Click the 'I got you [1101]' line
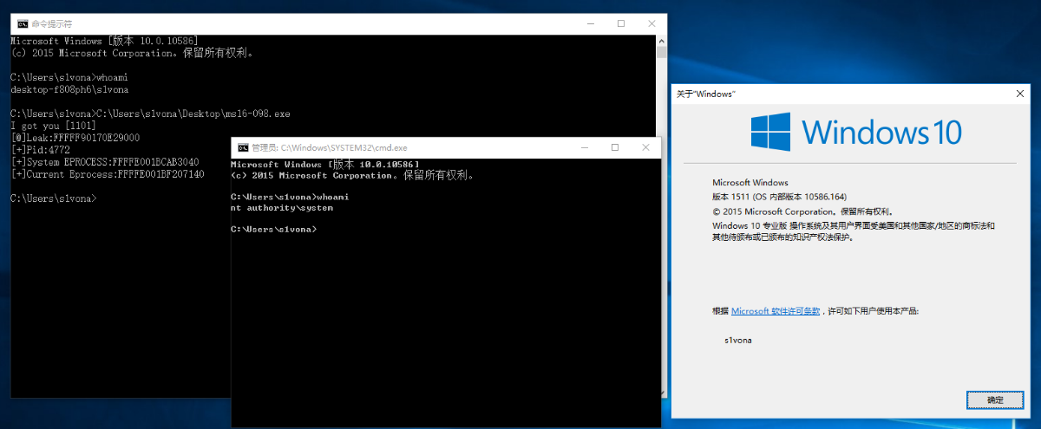This screenshot has height=429, width=1041. pyautogui.click(x=52, y=126)
